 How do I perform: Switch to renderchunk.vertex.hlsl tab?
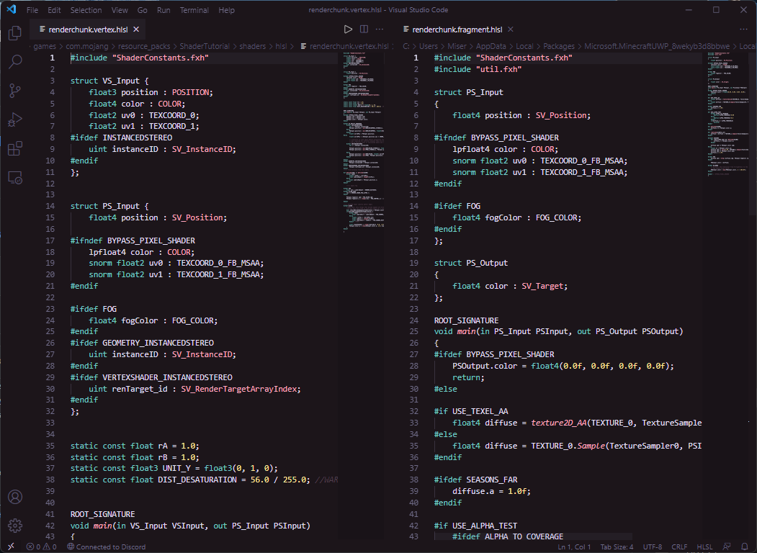click(88, 30)
